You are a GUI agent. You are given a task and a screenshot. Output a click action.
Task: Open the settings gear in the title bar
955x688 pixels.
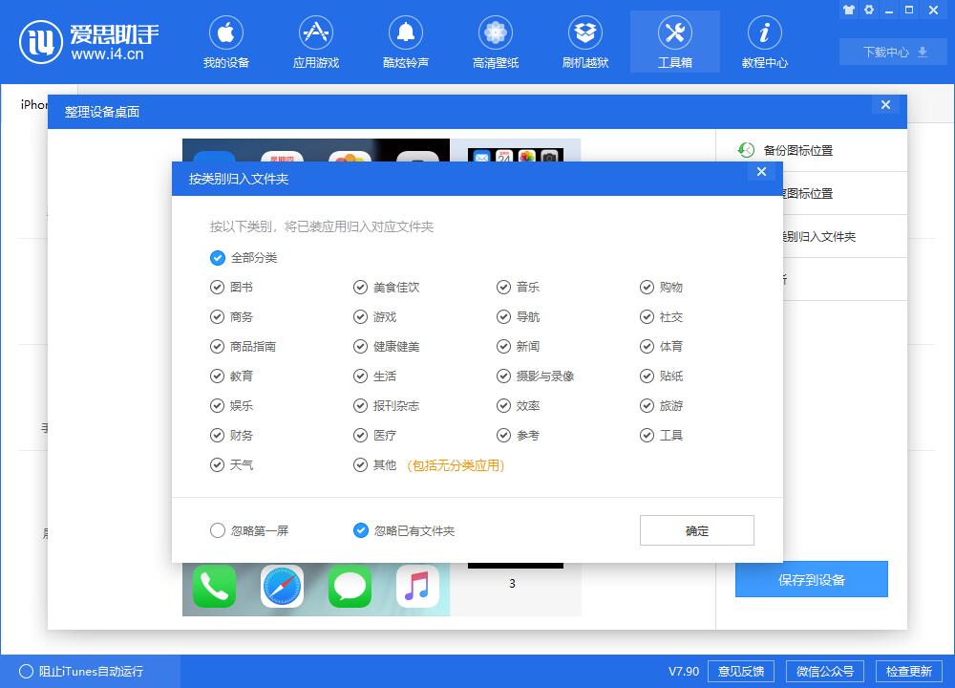869,10
